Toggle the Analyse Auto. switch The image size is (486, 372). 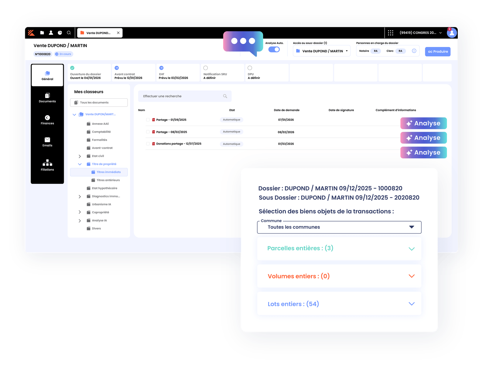274,49
